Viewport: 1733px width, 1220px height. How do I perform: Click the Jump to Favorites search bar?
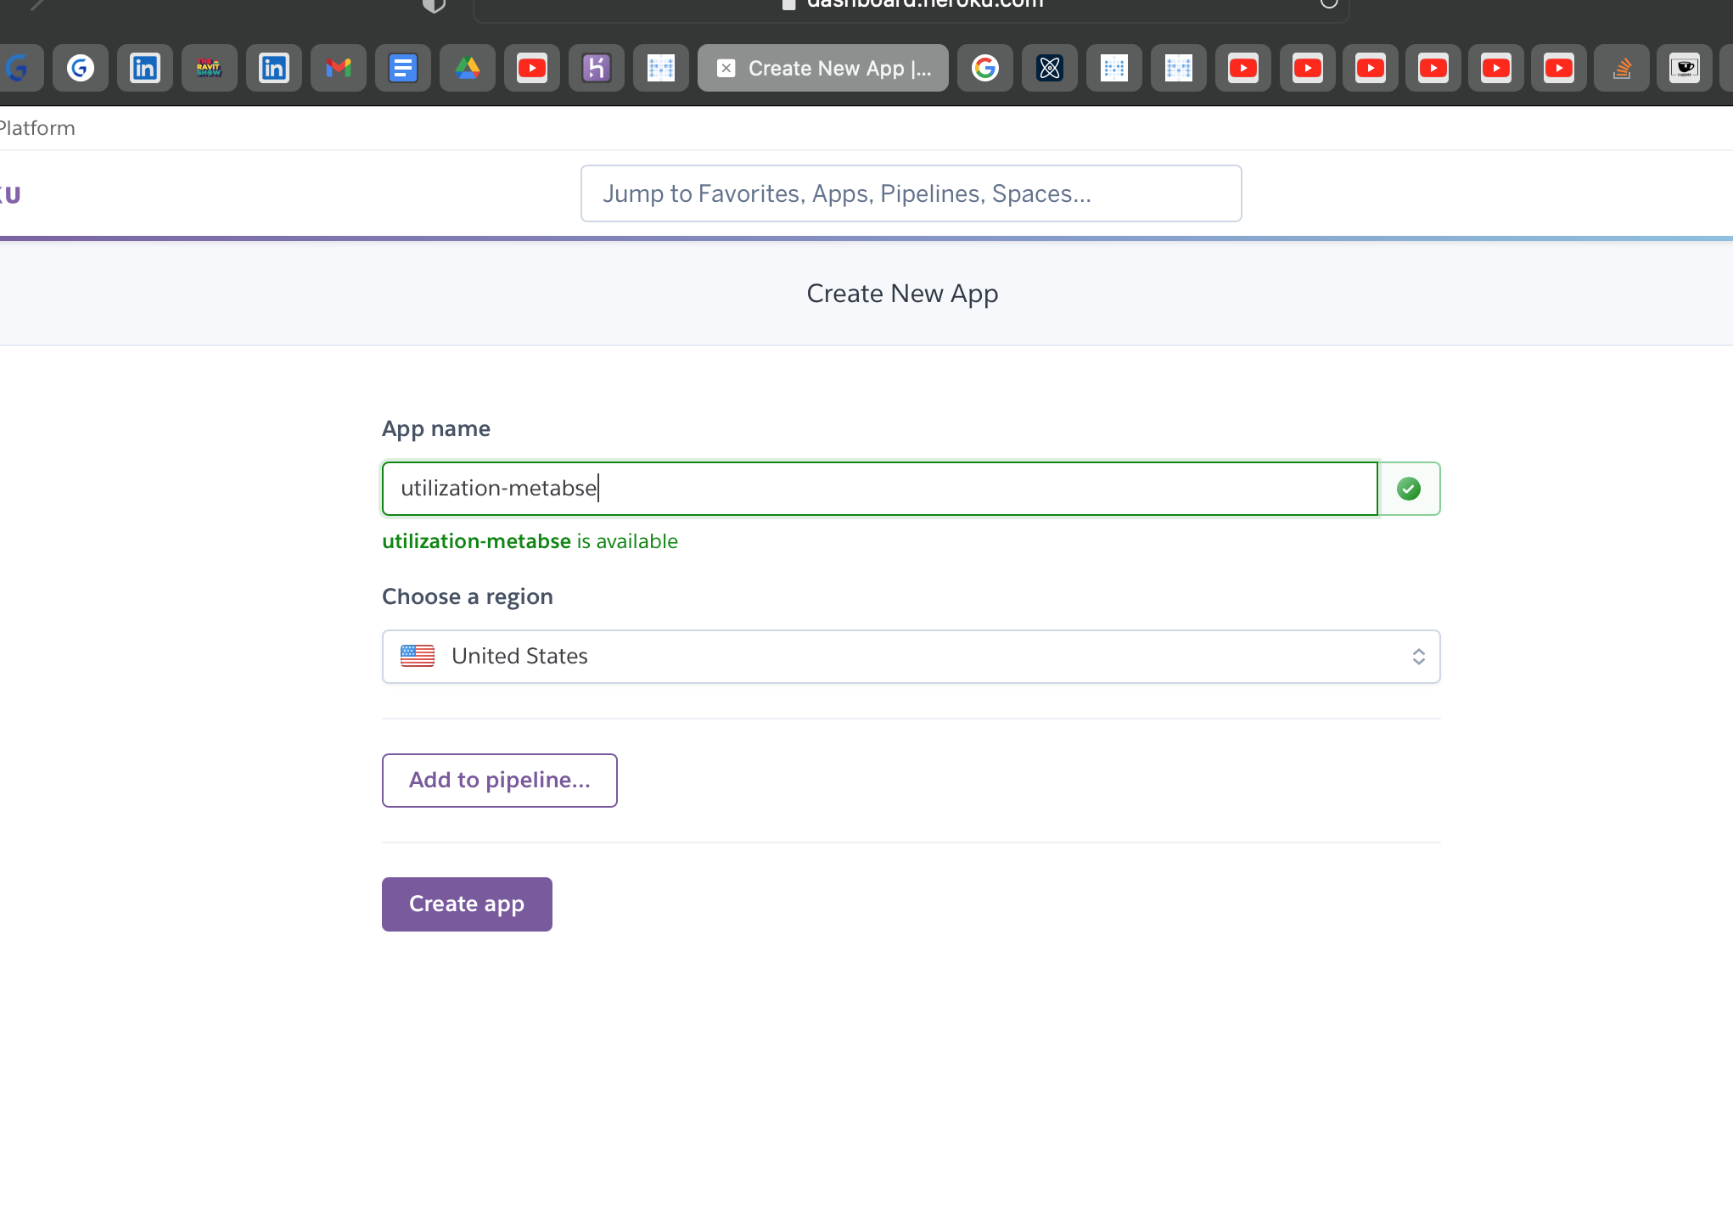(911, 193)
